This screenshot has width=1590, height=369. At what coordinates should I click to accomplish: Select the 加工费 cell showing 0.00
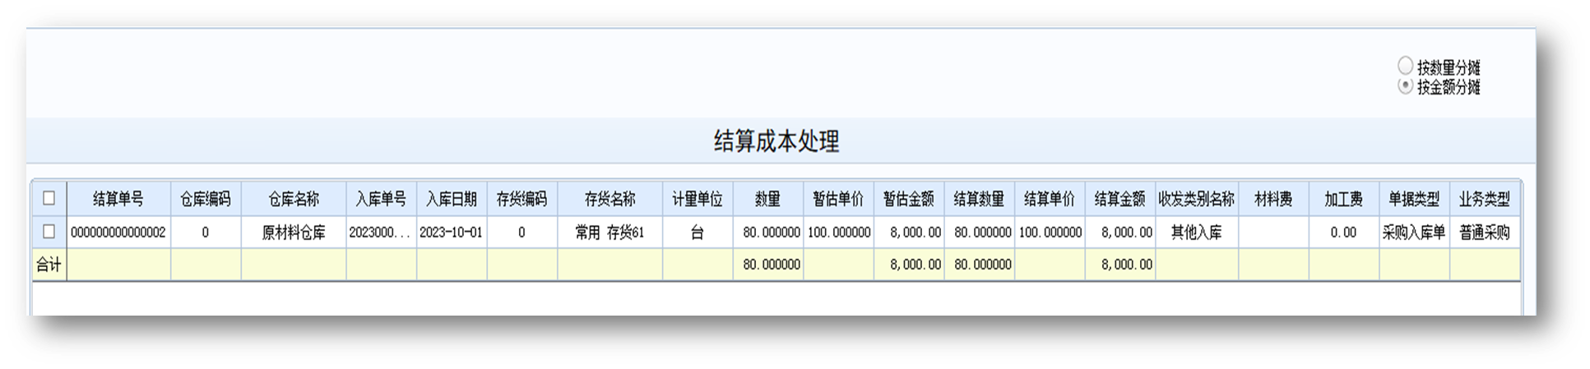click(1344, 233)
